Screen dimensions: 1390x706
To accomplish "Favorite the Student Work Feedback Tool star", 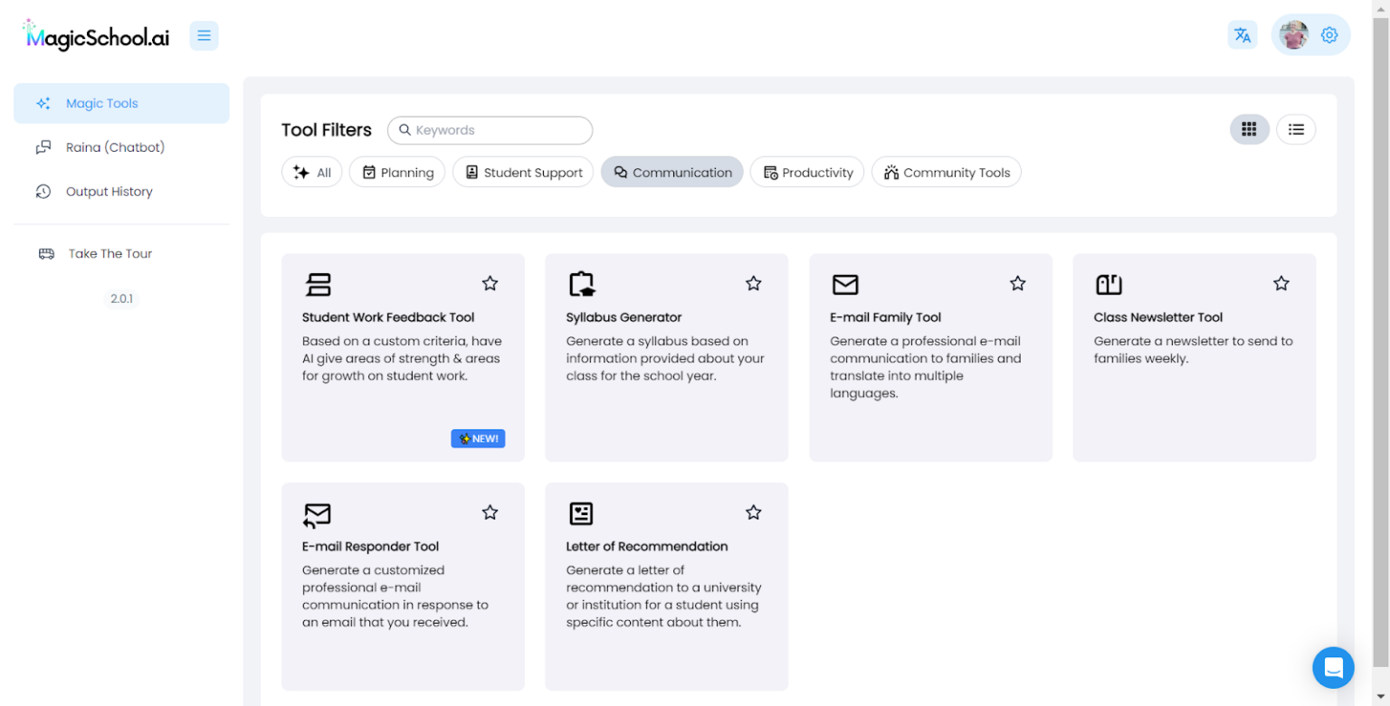I will point(490,284).
